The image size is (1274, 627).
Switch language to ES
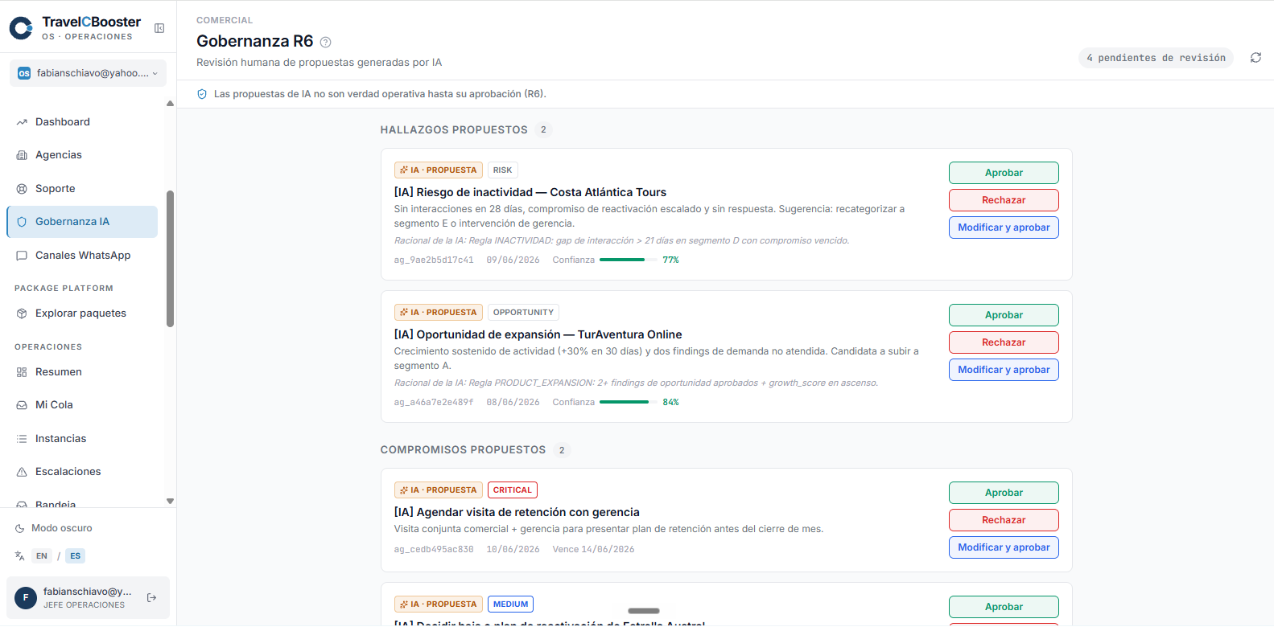pos(75,555)
